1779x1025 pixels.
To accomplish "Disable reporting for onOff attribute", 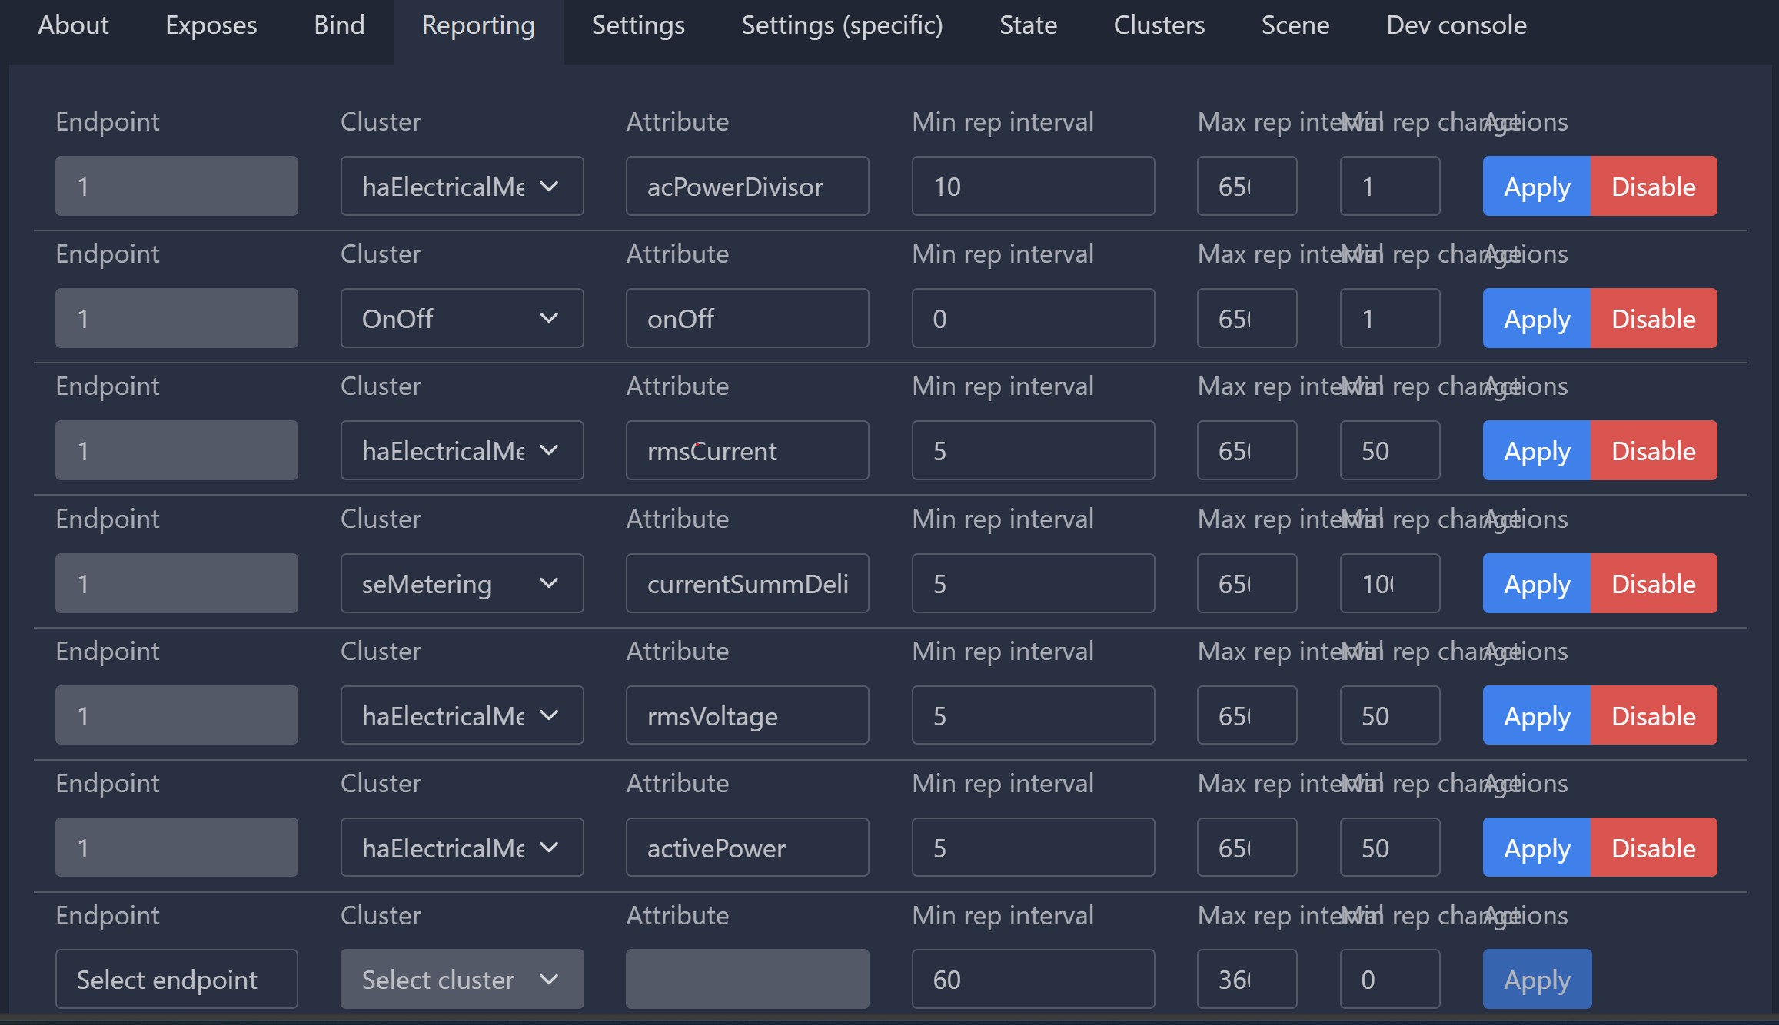I will [1653, 318].
